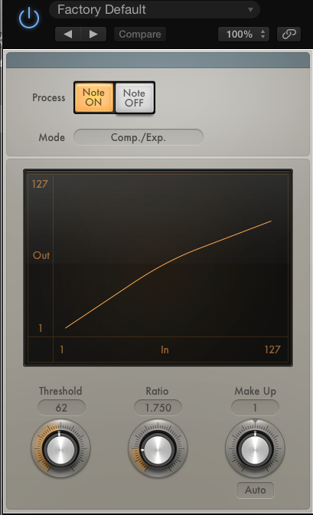
Task: Click the Make Up knob
Action: 255,448
